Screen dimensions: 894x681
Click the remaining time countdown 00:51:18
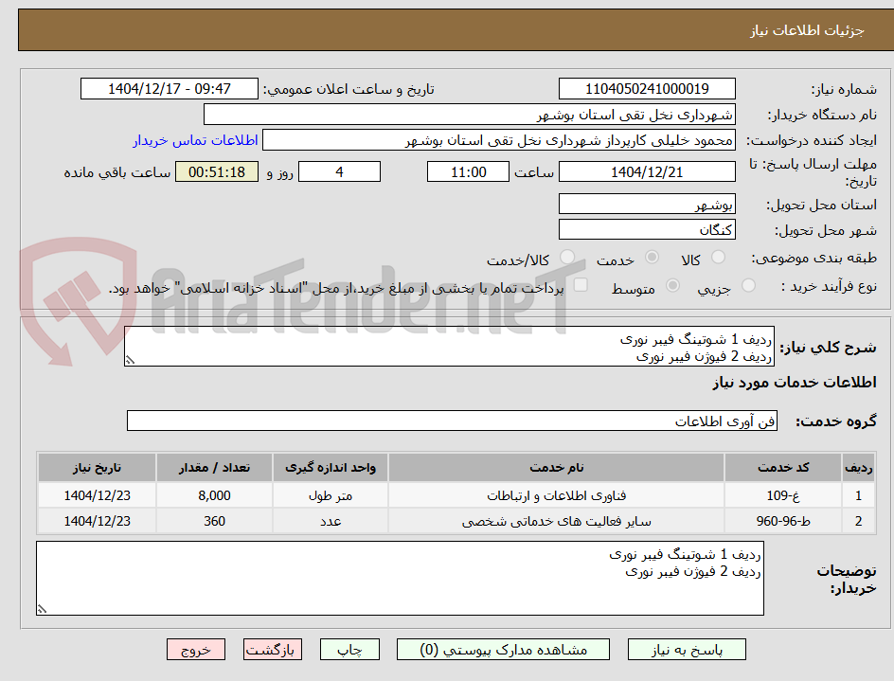click(217, 171)
